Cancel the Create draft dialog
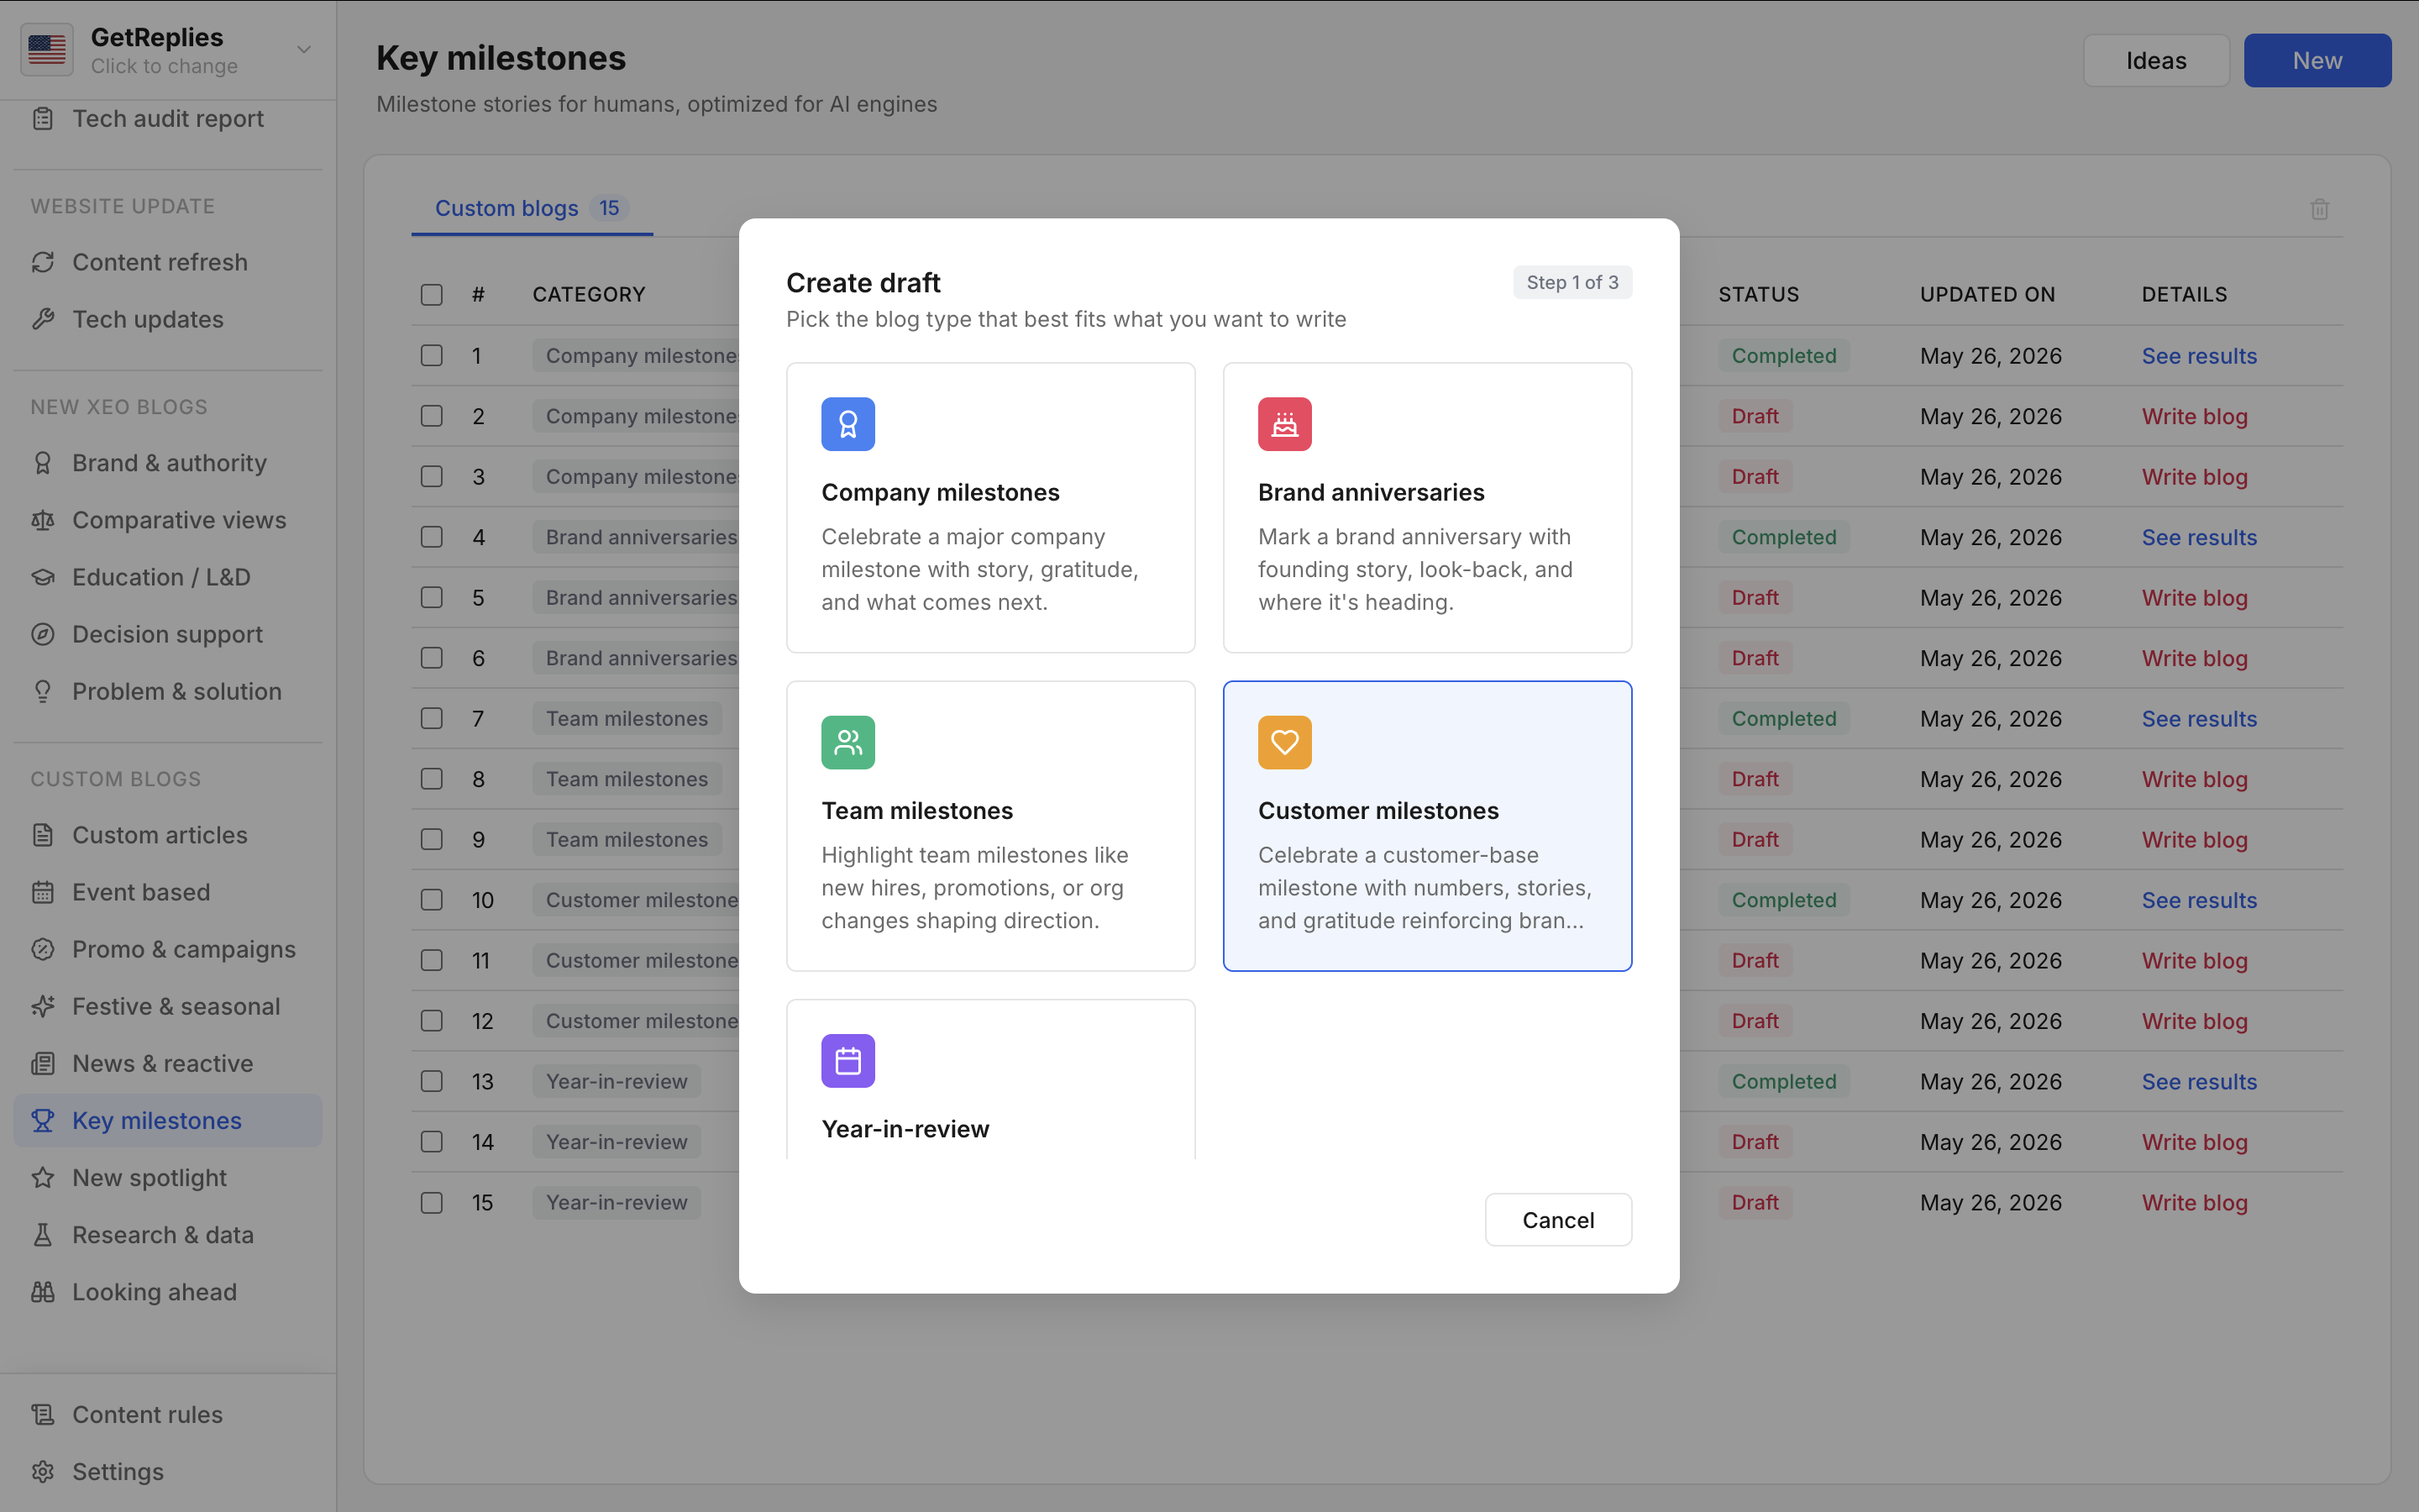 click(1557, 1219)
